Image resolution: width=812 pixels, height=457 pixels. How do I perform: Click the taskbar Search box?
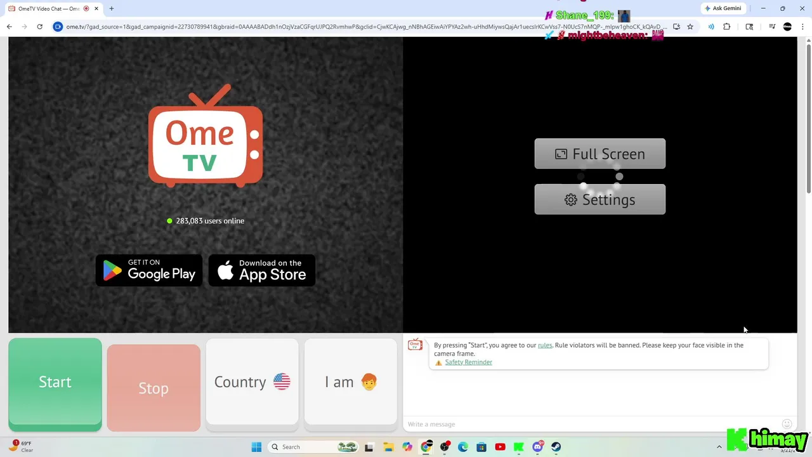tap(314, 447)
